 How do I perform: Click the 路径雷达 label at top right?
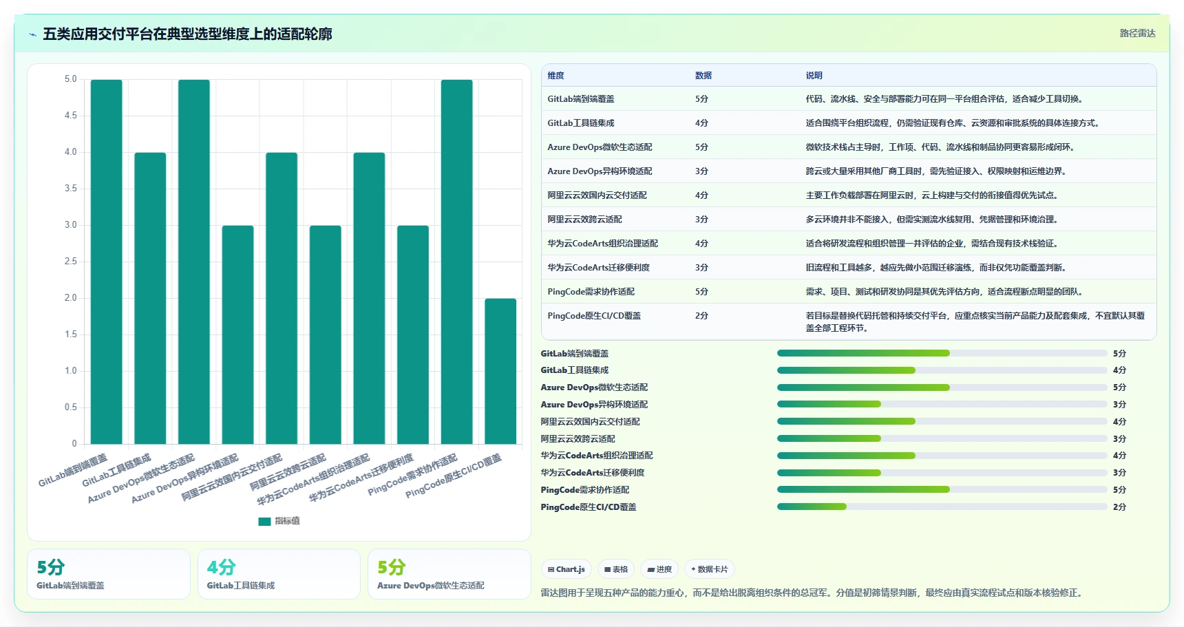[1137, 33]
